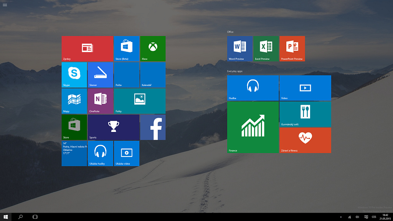Viewport: 393px width, 221px height.
Task: Click the Windows Start button
Action: (x=5, y=217)
